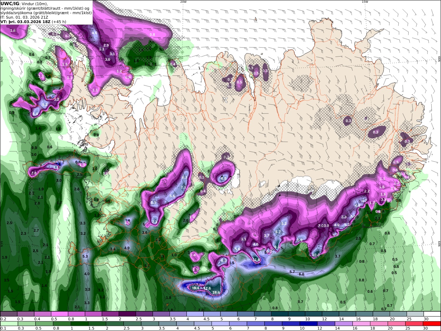The height and width of the screenshot is (331, 441).
Task: Click the UWC/IG title text
Action: [x=10, y=3]
